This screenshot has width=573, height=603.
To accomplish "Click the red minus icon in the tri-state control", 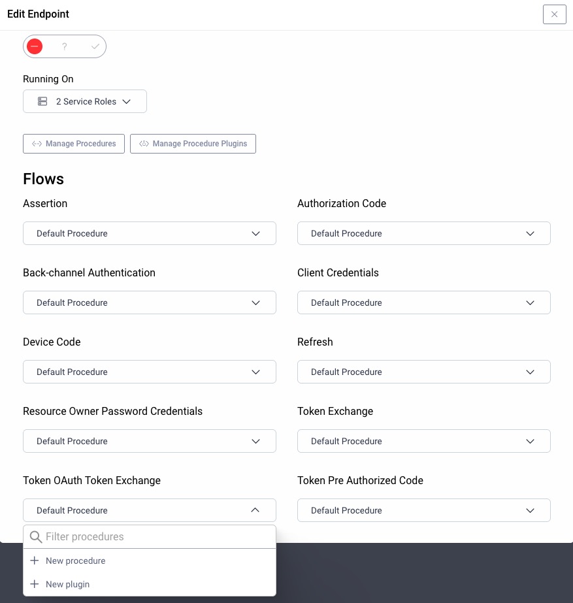I will (35, 46).
